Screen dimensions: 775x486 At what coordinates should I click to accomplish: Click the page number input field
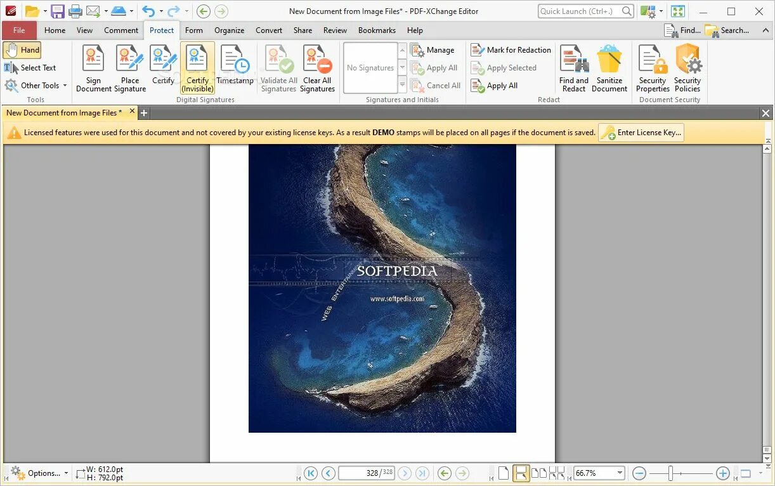tap(367, 473)
